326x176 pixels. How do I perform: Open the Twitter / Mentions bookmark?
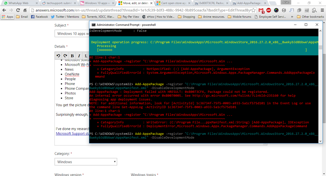click(65, 17)
